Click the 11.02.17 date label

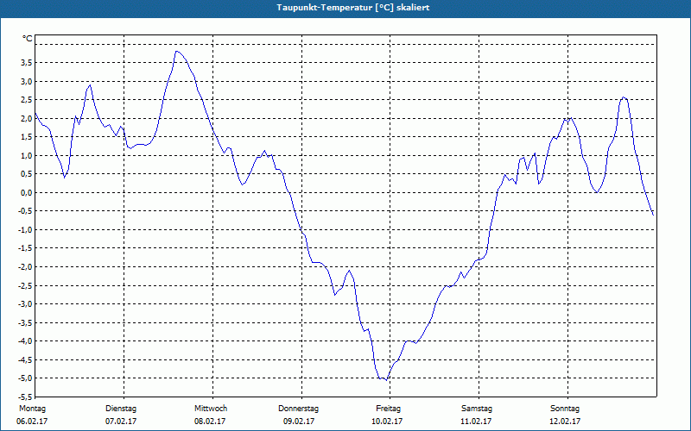[x=476, y=422]
